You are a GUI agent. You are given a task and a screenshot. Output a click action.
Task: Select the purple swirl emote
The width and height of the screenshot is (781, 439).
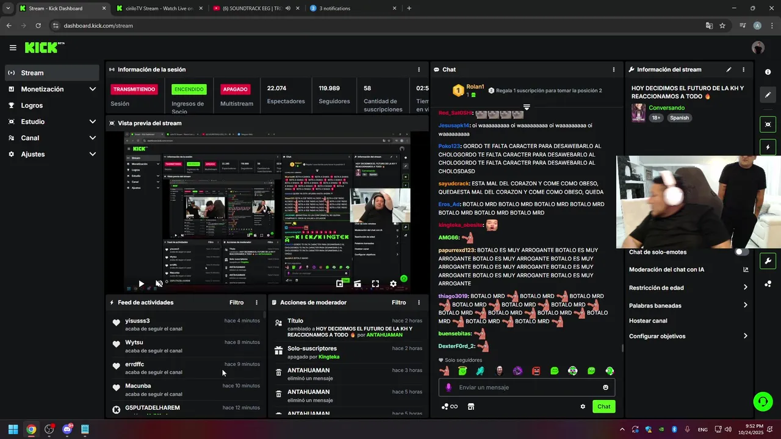[517, 371]
